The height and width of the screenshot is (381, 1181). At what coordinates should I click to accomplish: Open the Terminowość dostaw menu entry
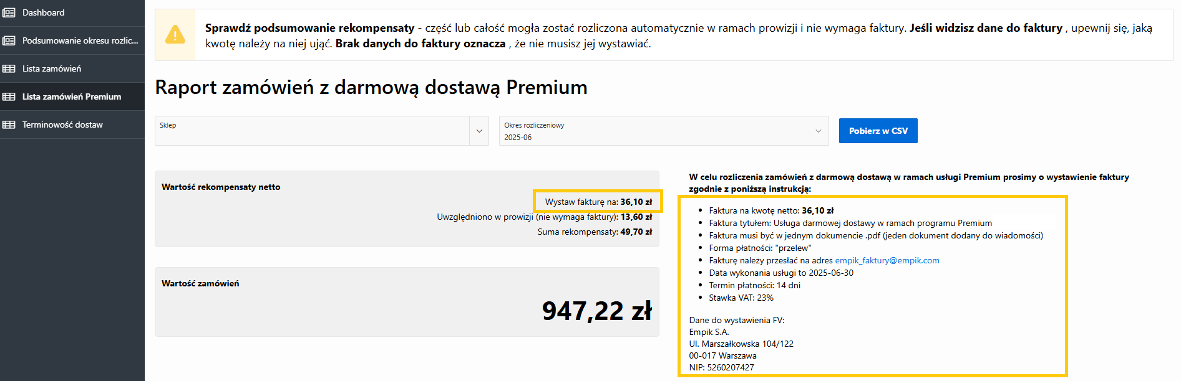pos(62,125)
